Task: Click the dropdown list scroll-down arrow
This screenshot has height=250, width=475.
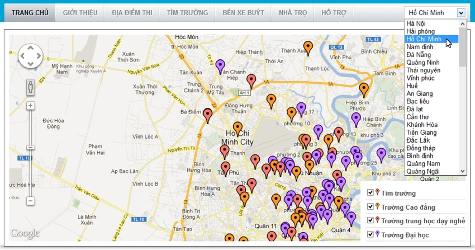Action: (x=463, y=171)
